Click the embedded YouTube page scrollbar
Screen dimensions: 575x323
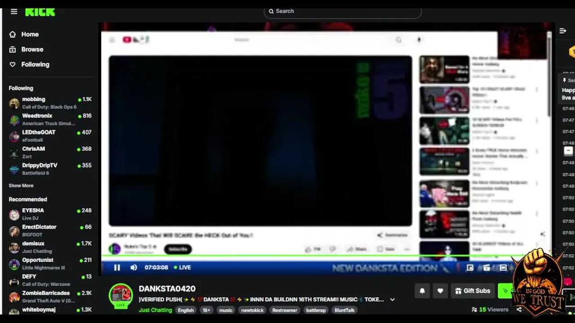pos(549,74)
